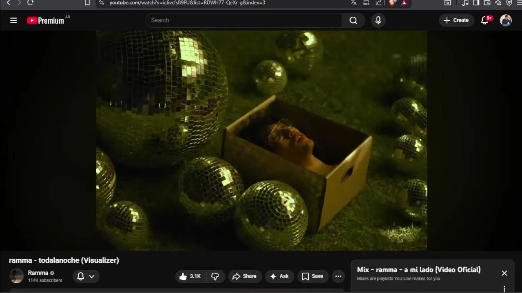Go forward in browser history
Screen dimensions: 522x293
coord(19,3)
